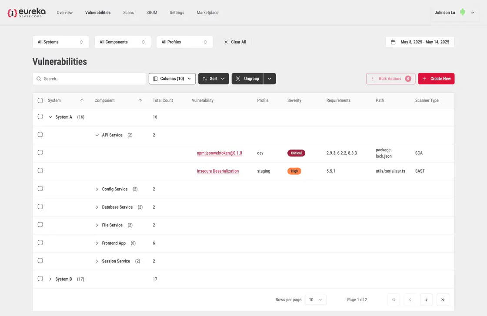Expand the System B group
The width and height of the screenshot is (487, 316).
[50, 279]
